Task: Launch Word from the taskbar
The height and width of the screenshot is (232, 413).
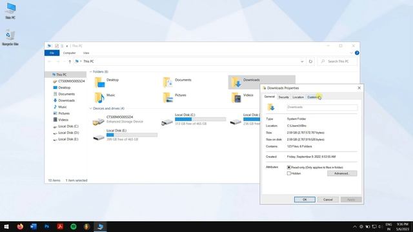Action: [x=34, y=226]
